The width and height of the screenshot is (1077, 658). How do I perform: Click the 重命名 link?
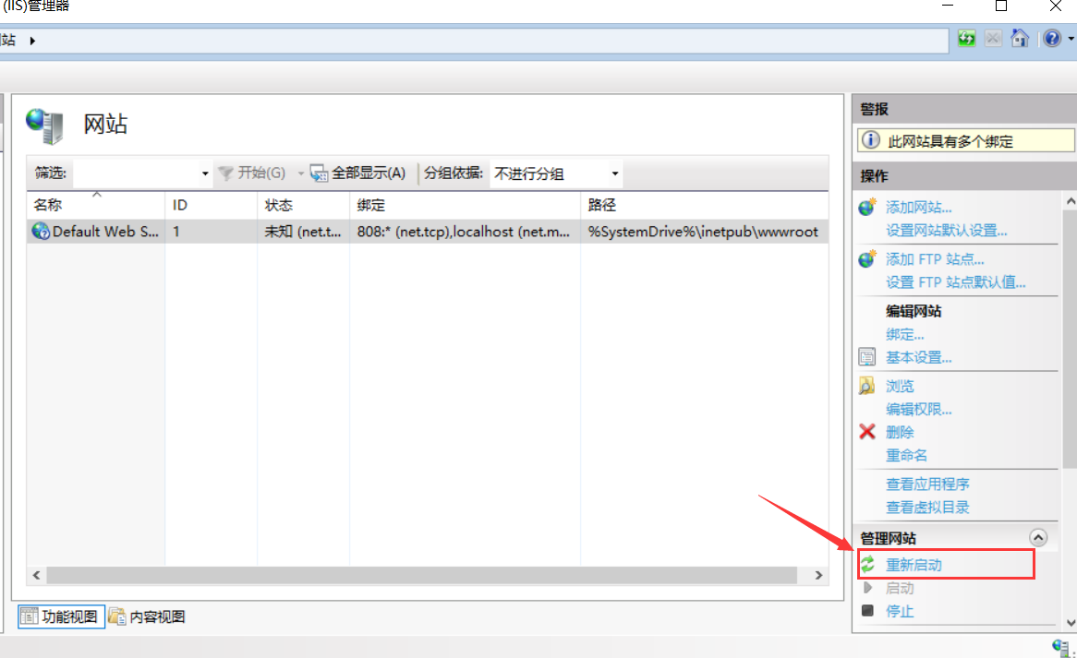[x=907, y=456]
